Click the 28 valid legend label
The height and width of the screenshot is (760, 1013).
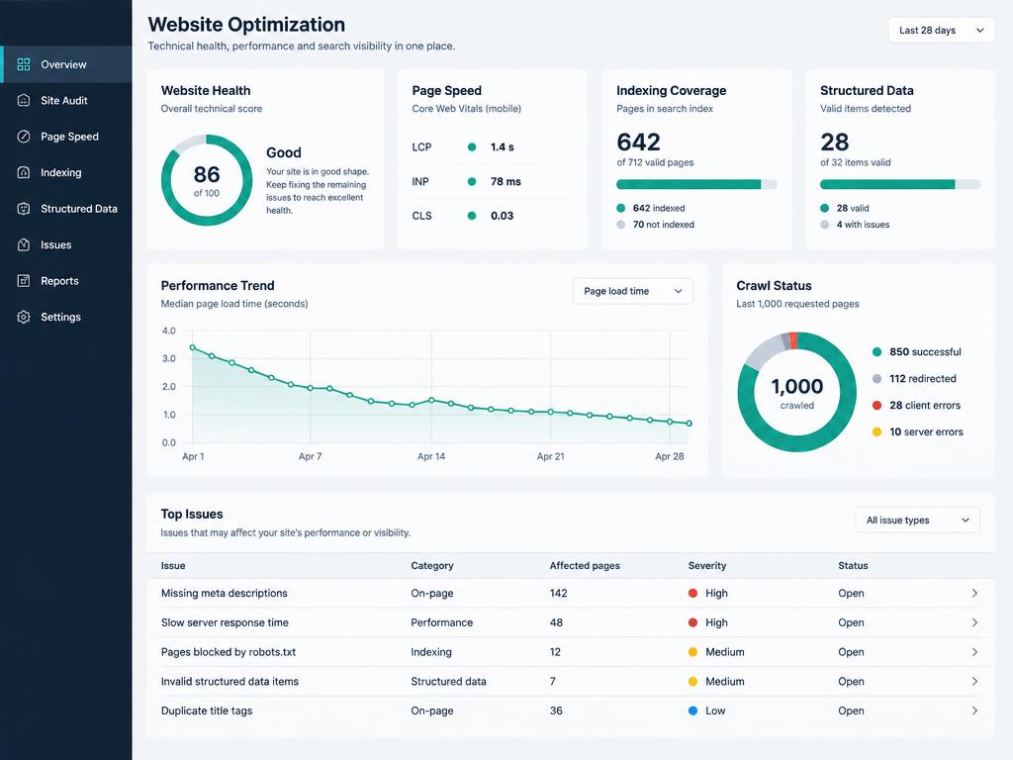[853, 208]
